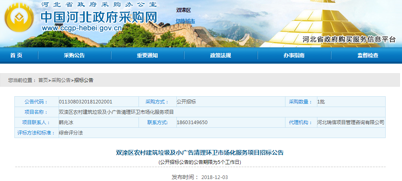Open the 切换城市 city switch link
402x181 pixels.
click(185, 21)
